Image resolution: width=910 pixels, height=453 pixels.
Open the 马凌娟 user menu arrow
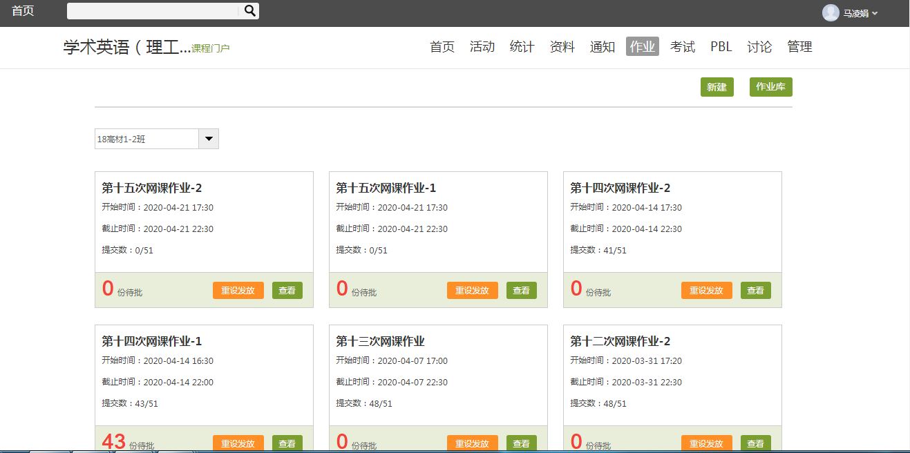pyautogui.click(x=875, y=13)
